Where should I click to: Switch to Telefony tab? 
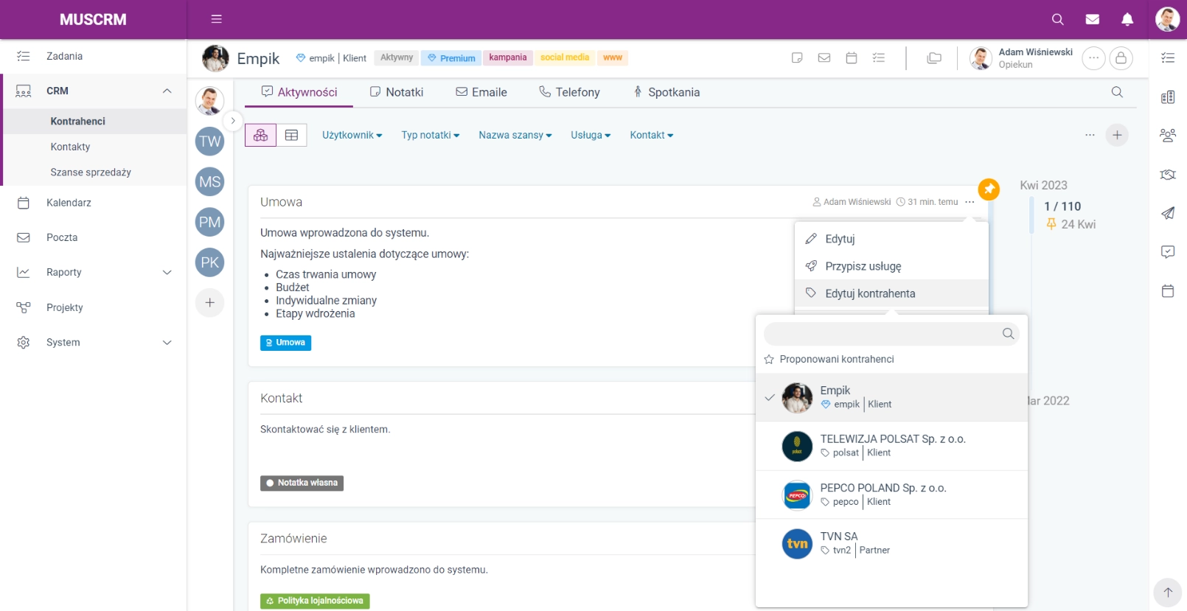point(569,92)
